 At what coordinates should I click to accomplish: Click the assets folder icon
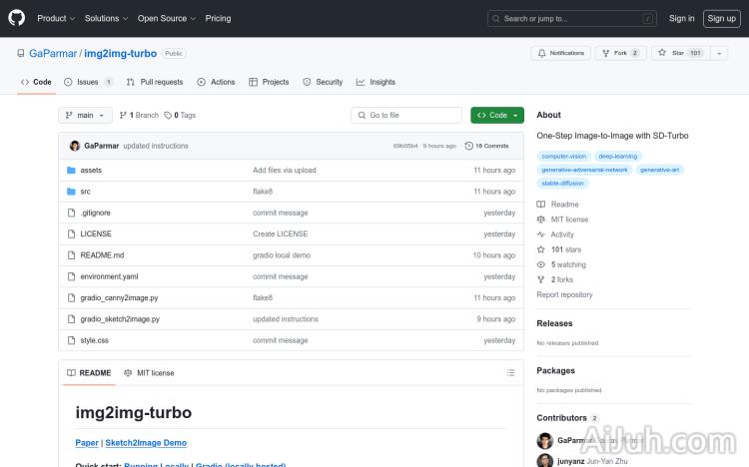pos(72,171)
